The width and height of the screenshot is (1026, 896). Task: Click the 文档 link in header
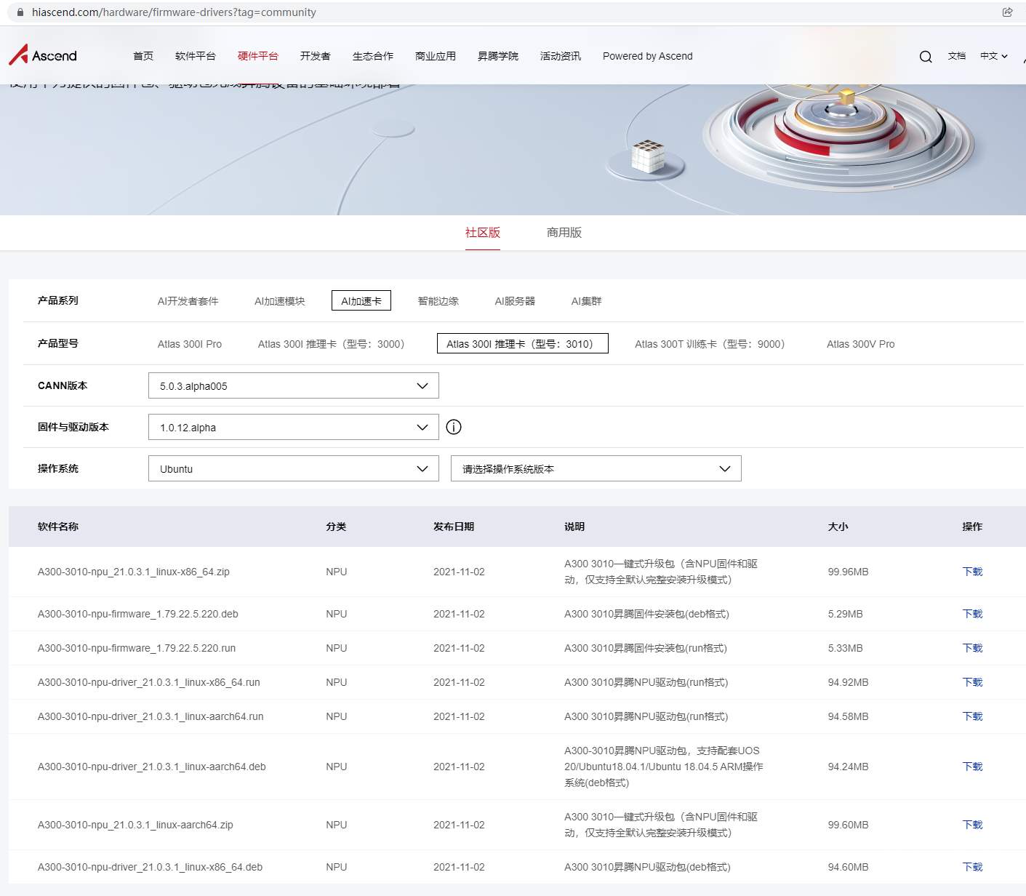click(957, 56)
